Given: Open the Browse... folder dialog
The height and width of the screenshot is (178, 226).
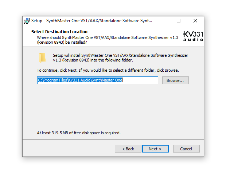Looking at the screenshot, I should tap(175, 80).
